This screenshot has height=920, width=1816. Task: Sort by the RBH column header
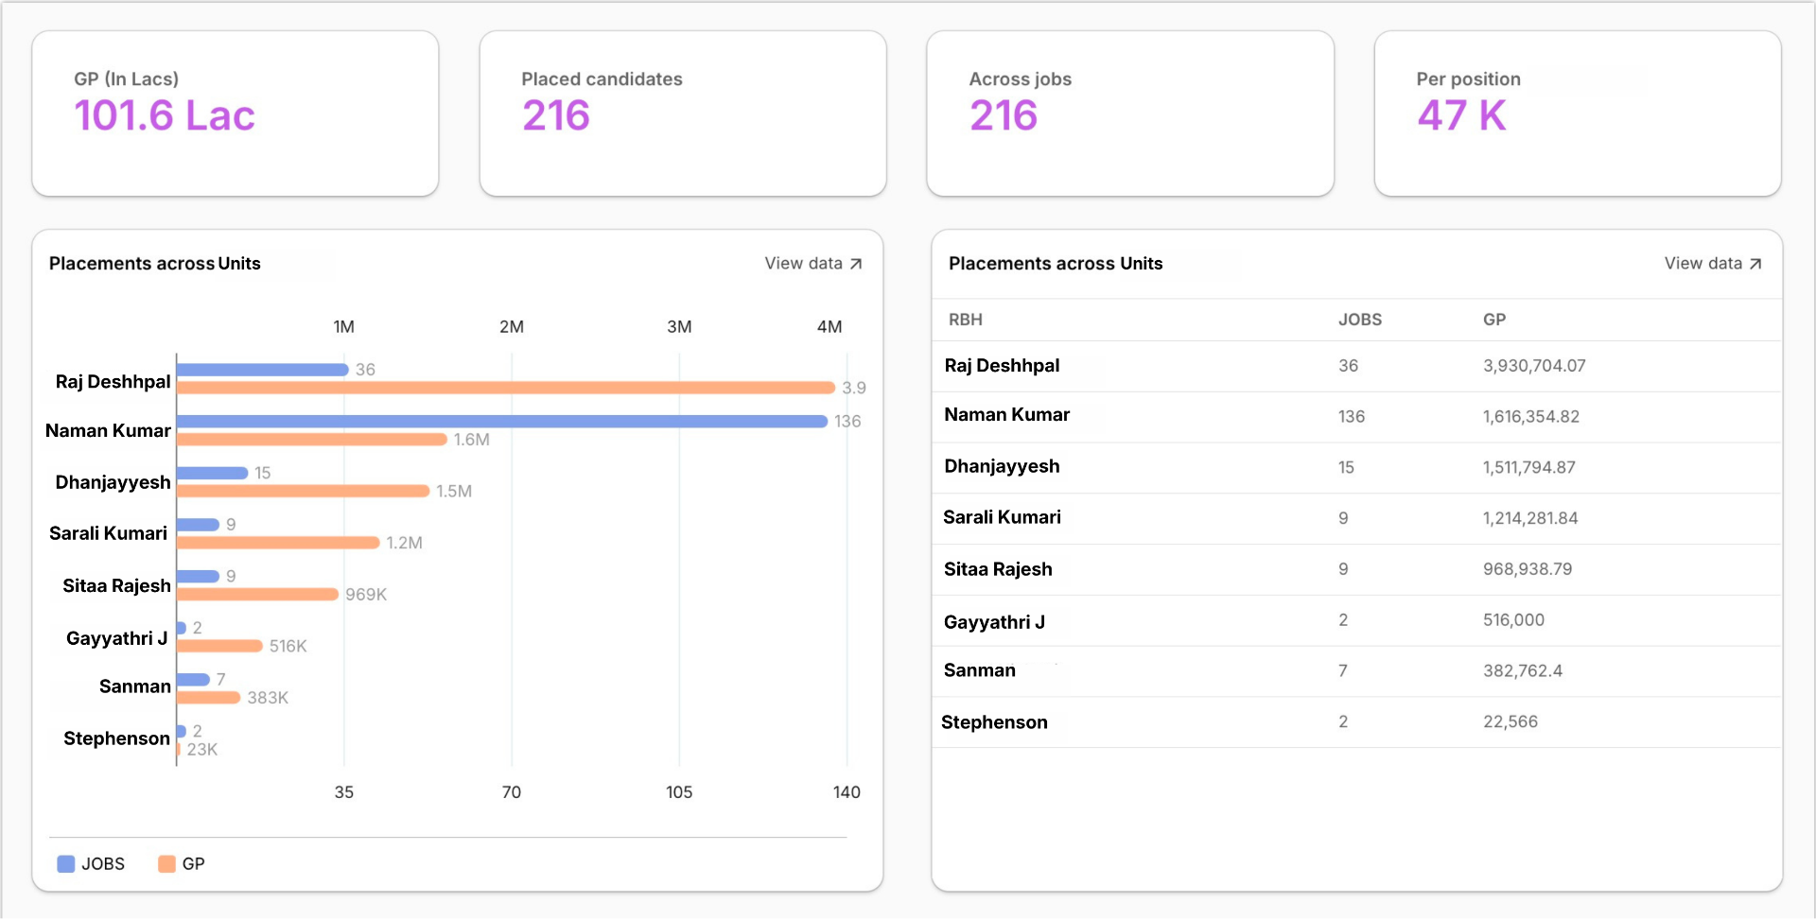click(966, 320)
